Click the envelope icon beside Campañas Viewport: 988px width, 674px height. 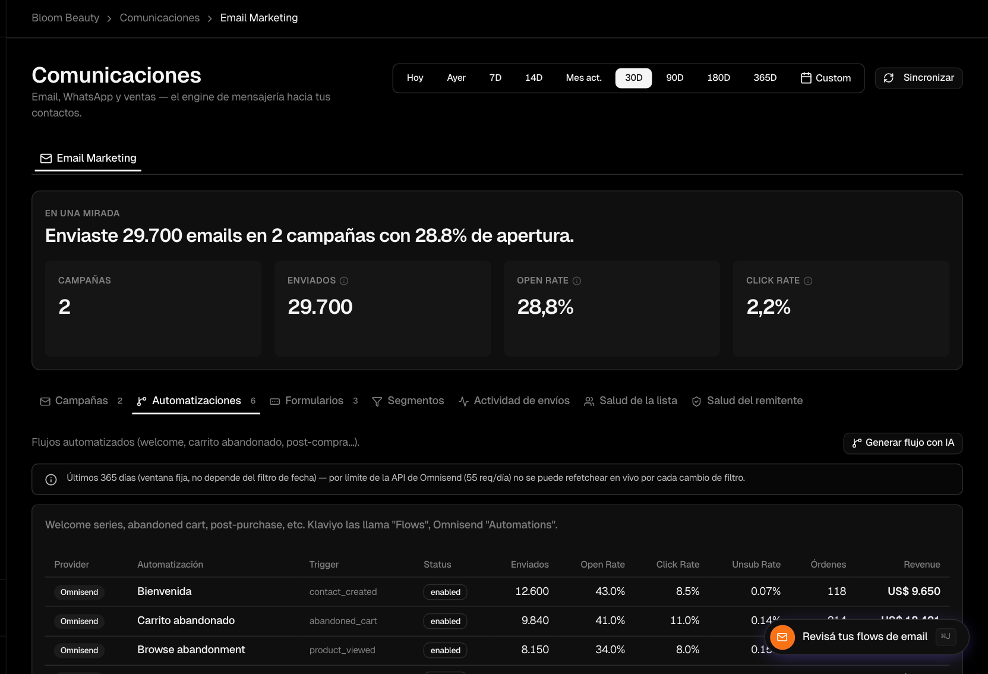pyautogui.click(x=45, y=402)
